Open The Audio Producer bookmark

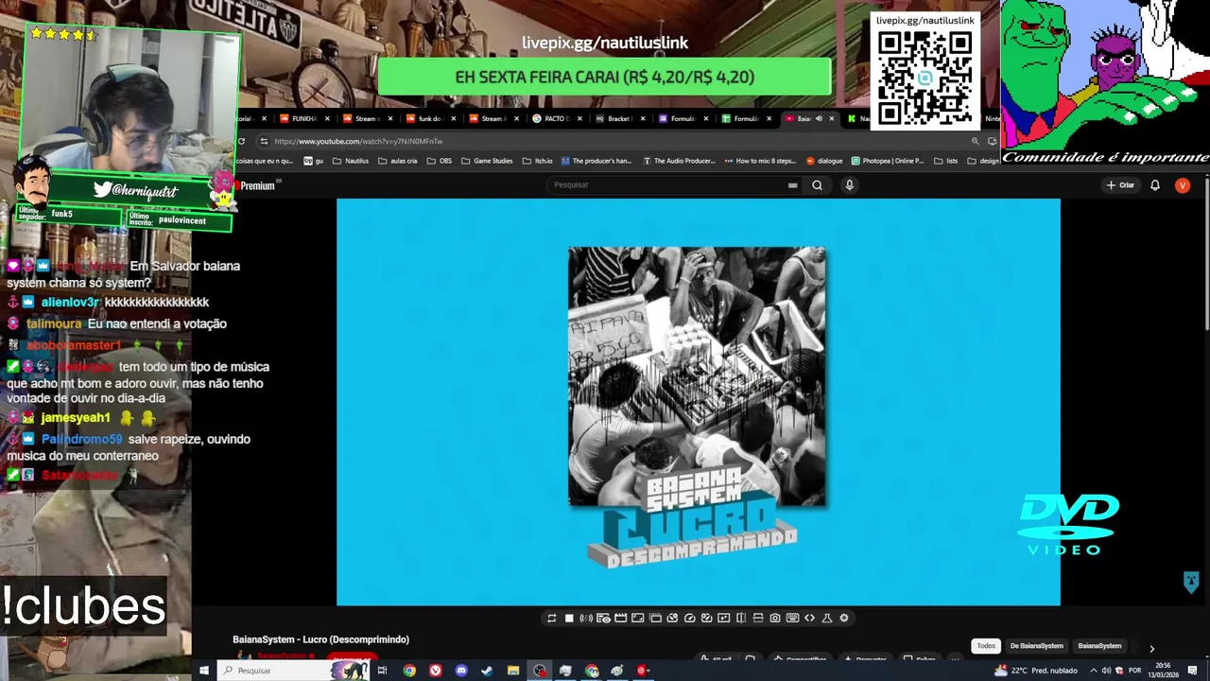pos(679,161)
